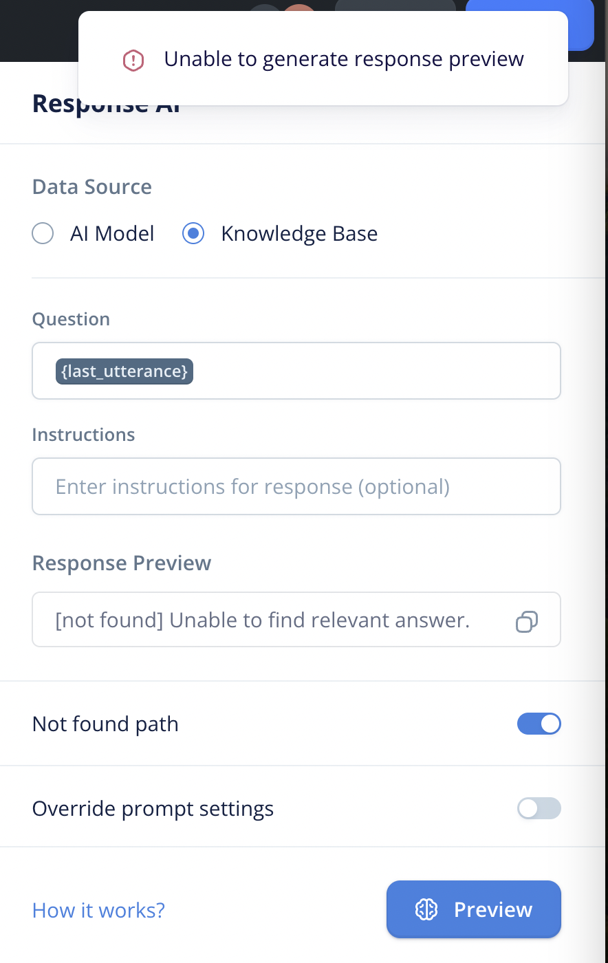The width and height of the screenshot is (608, 963).
Task: Click the red warning icon in error toast
Action: click(x=133, y=60)
